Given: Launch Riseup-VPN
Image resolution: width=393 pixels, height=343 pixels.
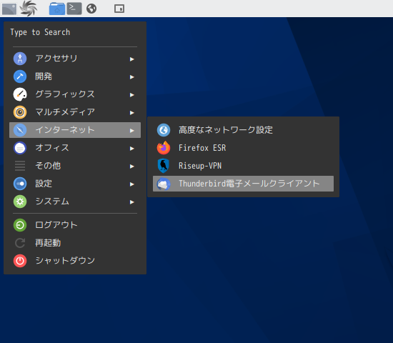Looking at the screenshot, I should [x=243, y=166].
